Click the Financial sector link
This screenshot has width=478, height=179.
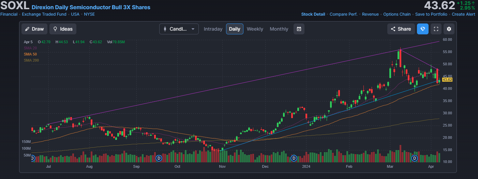click(x=9, y=14)
